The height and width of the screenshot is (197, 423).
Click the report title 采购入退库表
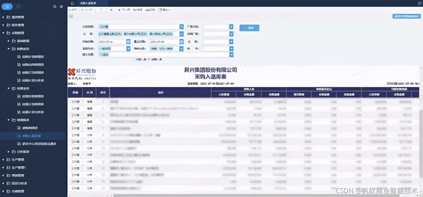210,76
